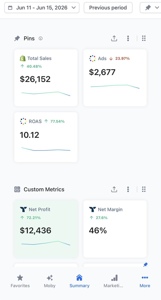This screenshot has width=161, height=300.
Task: Click the calendar icon in the date selector
Action: (x=10, y=8)
